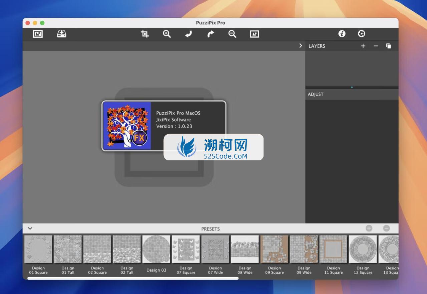Screen dimensions: 427x294
Task: Select the Crop tool
Action: tap(145, 34)
